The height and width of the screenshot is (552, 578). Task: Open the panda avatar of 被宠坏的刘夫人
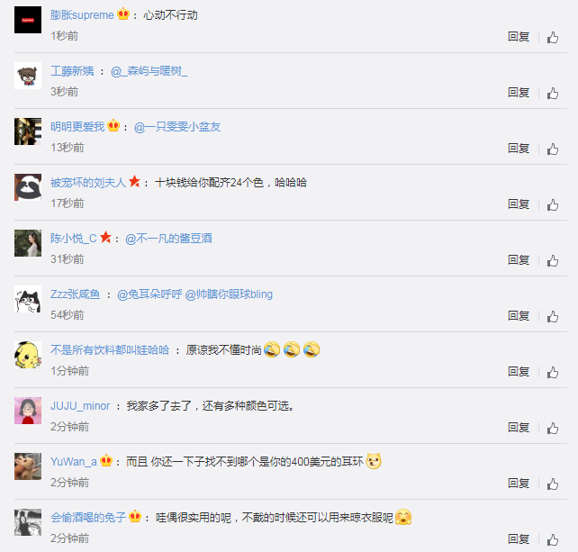click(28, 187)
